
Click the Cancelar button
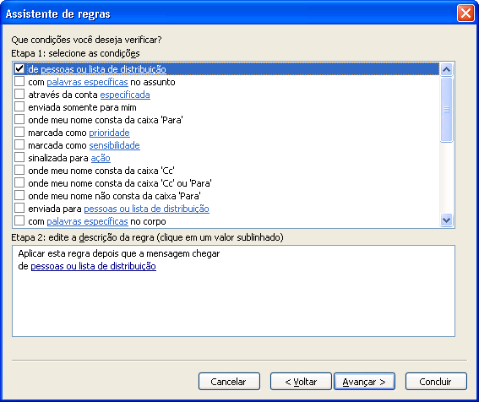pyautogui.click(x=229, y=381)
